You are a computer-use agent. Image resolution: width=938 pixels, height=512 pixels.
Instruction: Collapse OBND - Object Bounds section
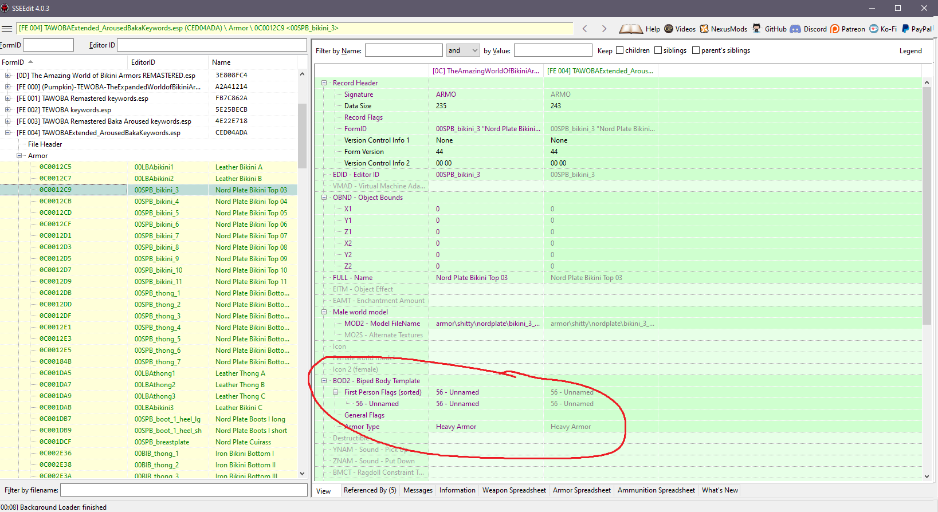(324, 198)
